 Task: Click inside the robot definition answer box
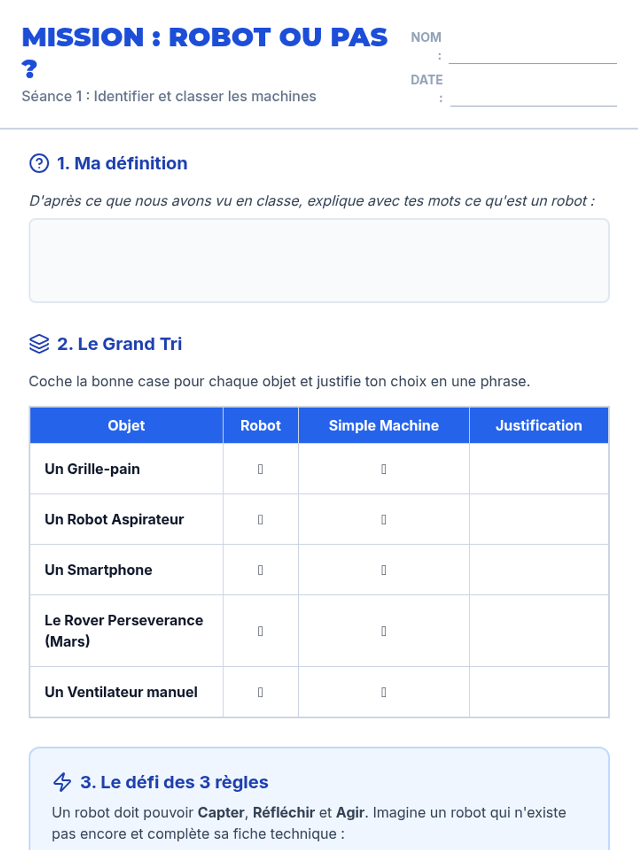[x=319, y=260]
